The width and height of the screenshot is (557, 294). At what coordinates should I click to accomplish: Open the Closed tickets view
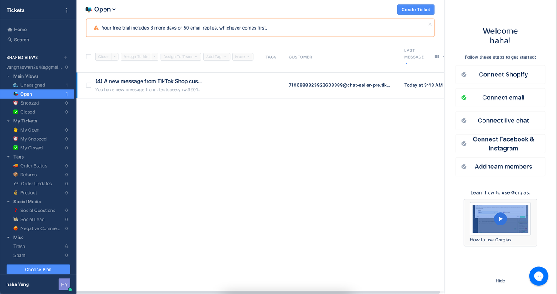[27, 112]
